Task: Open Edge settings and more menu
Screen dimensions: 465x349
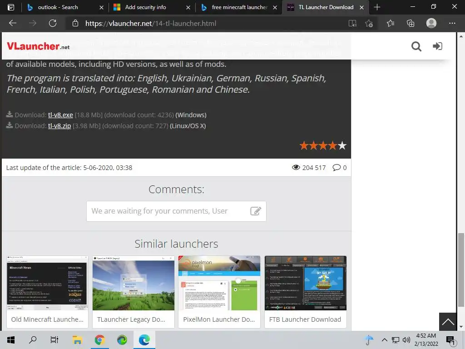Action: tap(452, 23)
